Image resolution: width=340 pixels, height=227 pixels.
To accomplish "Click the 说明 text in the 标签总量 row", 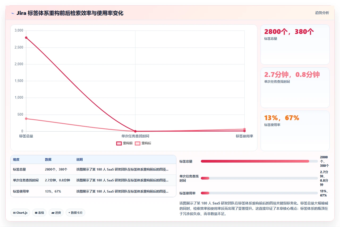I will (x=122, y=169).
